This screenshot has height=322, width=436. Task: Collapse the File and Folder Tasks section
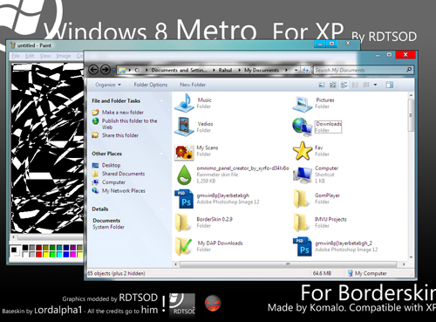pos(161,101)
